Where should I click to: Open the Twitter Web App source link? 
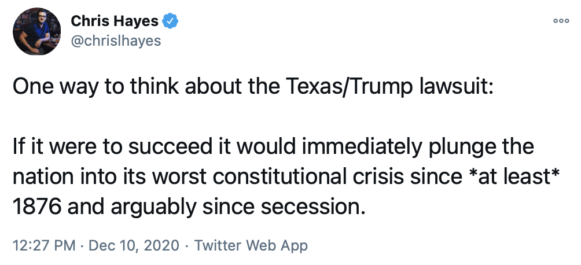[x=251, y=245]
